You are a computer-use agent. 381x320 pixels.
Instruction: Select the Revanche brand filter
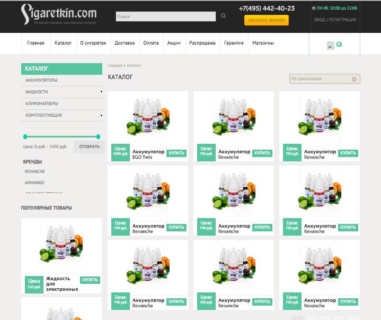(x=35, y=171)
